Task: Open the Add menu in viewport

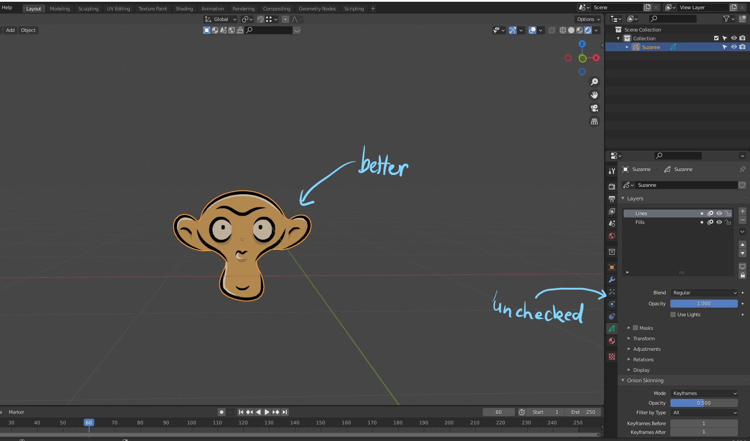Action: click(x=10, y=30)
